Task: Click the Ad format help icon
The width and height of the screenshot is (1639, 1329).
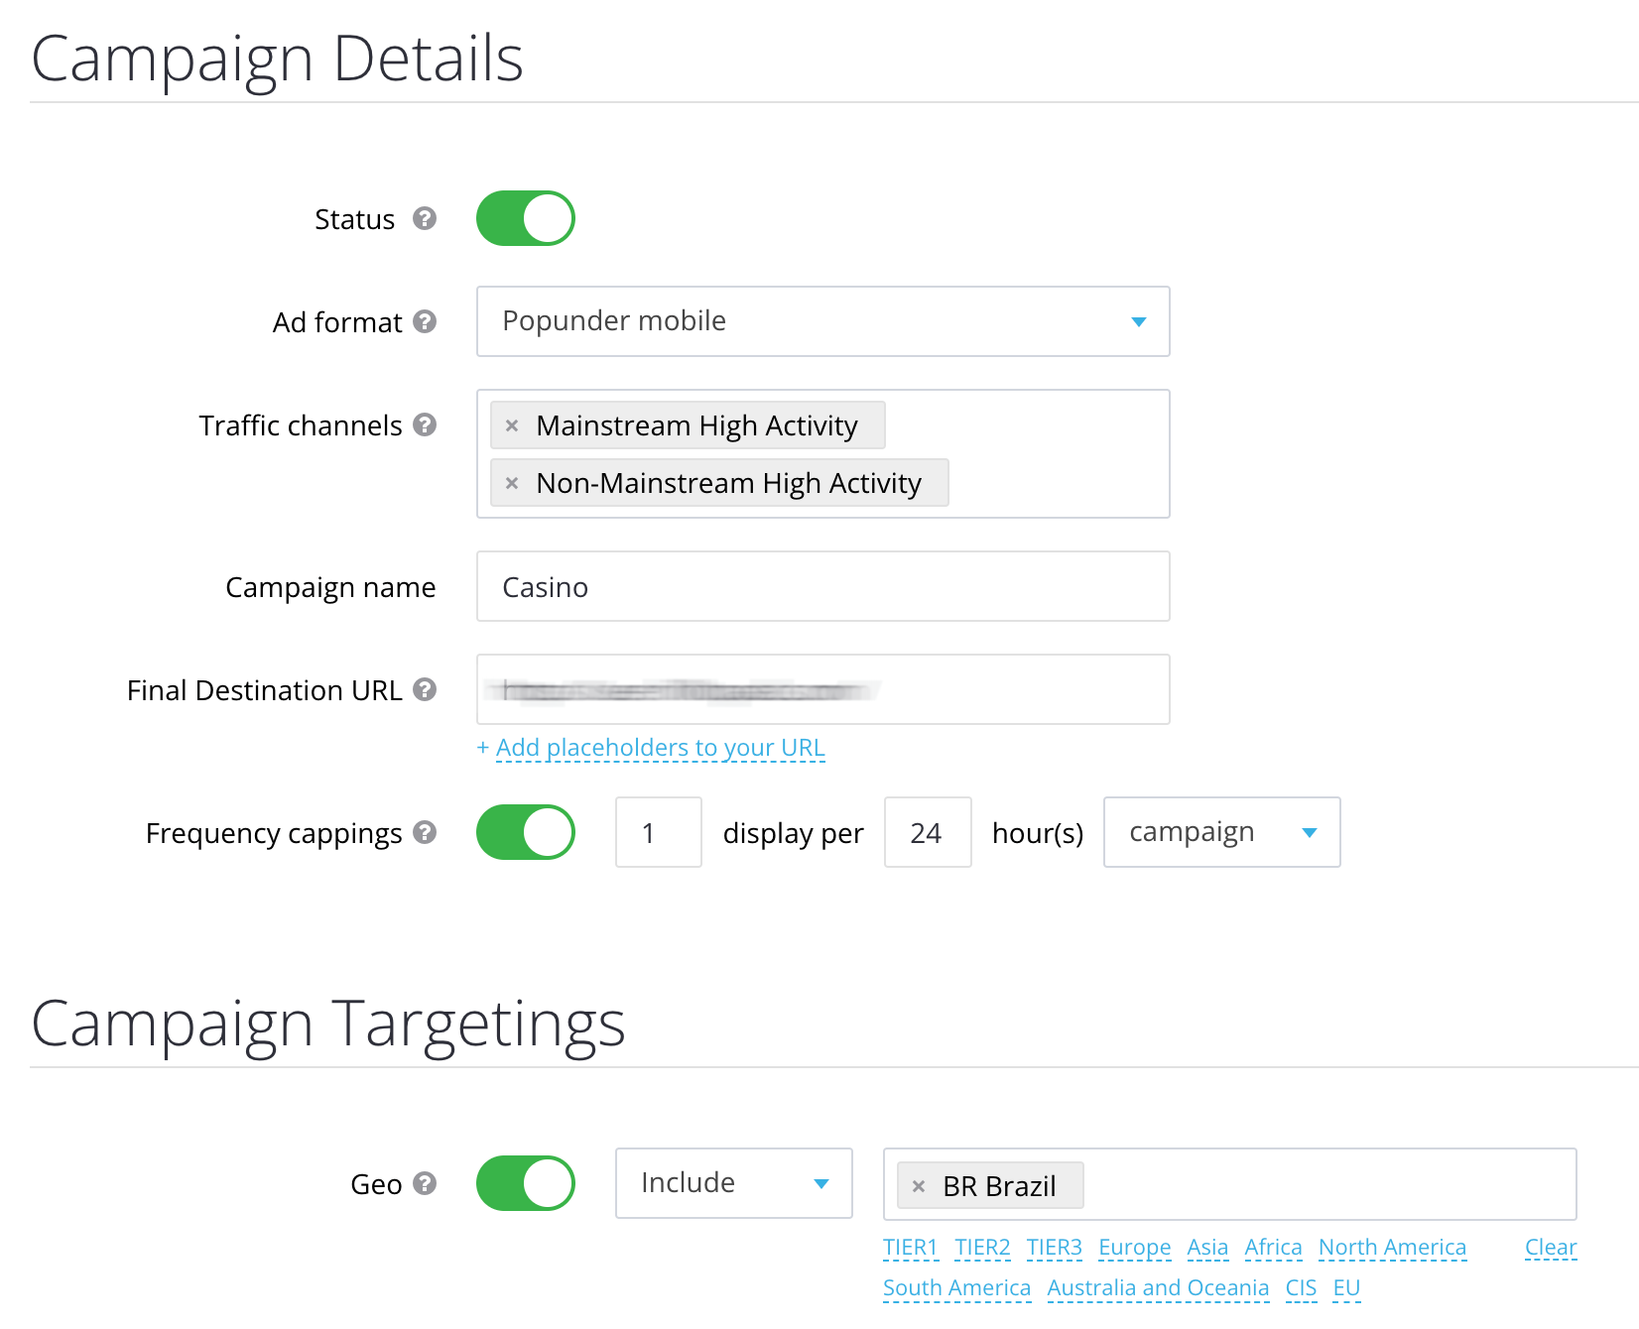Action: tap(425, 321)
